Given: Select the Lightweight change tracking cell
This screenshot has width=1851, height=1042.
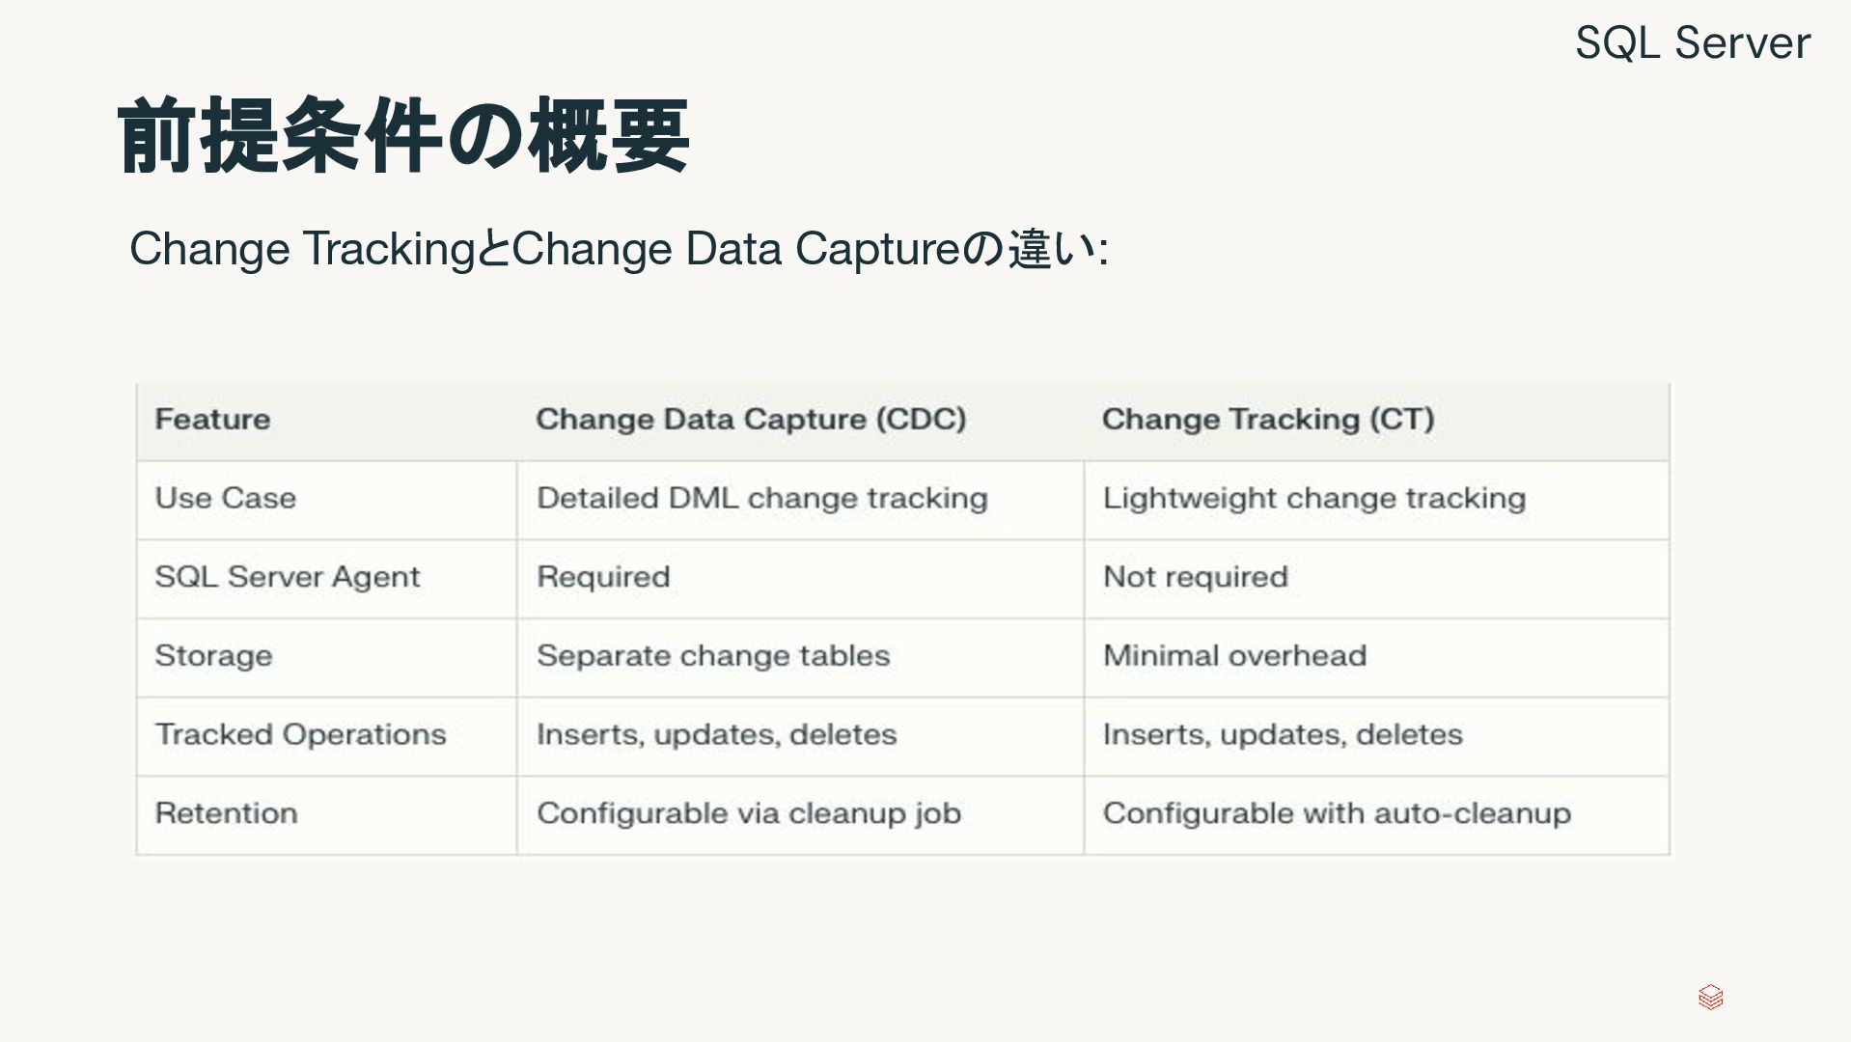Looking at the screenshot, I should (x=1313, y=499).
